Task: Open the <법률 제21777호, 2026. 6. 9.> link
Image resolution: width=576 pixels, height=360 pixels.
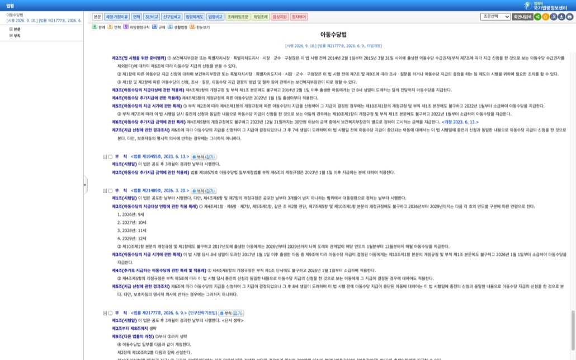Action: 159,313
